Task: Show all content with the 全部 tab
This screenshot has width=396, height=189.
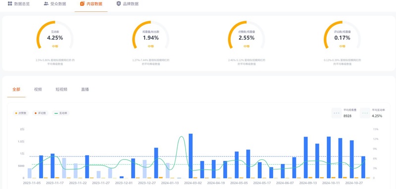Action: 16,90
